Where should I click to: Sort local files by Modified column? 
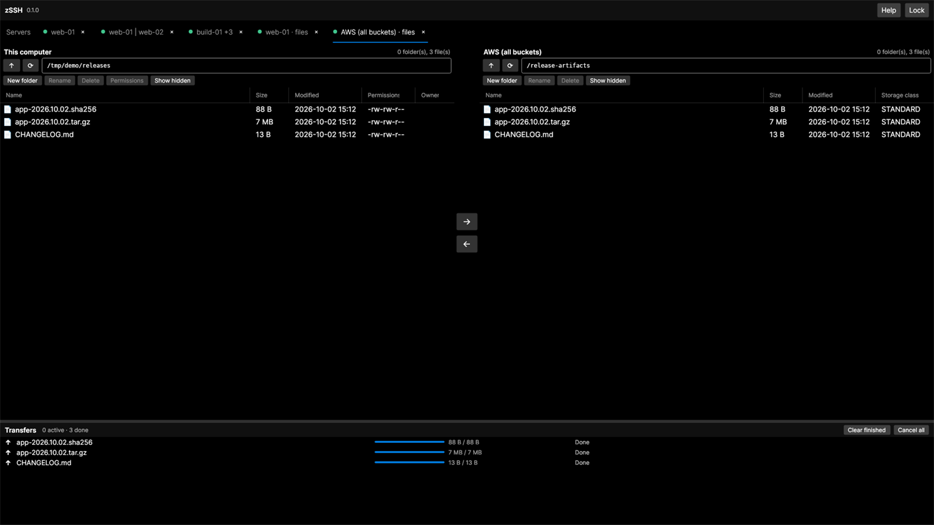pyautogui.click(x=307, y=95)
